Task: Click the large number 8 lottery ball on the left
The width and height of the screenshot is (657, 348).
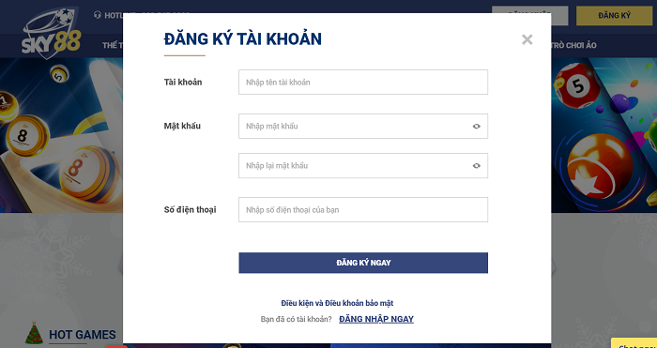Action: [x=86, y=173]
